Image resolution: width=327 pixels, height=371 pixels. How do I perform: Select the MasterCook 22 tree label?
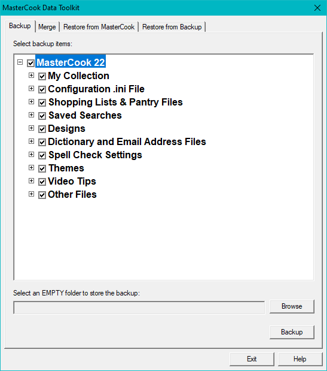(71, 62)
